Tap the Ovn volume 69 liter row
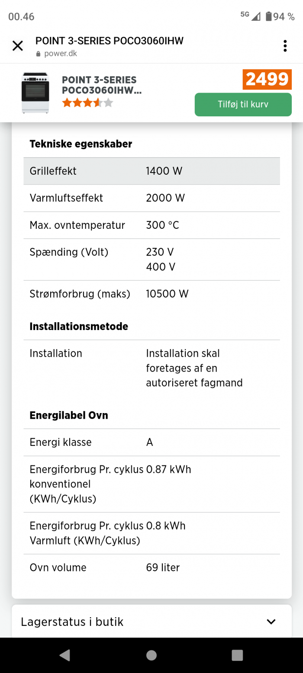Screen dimensions: 303x673 click(151, 567)
